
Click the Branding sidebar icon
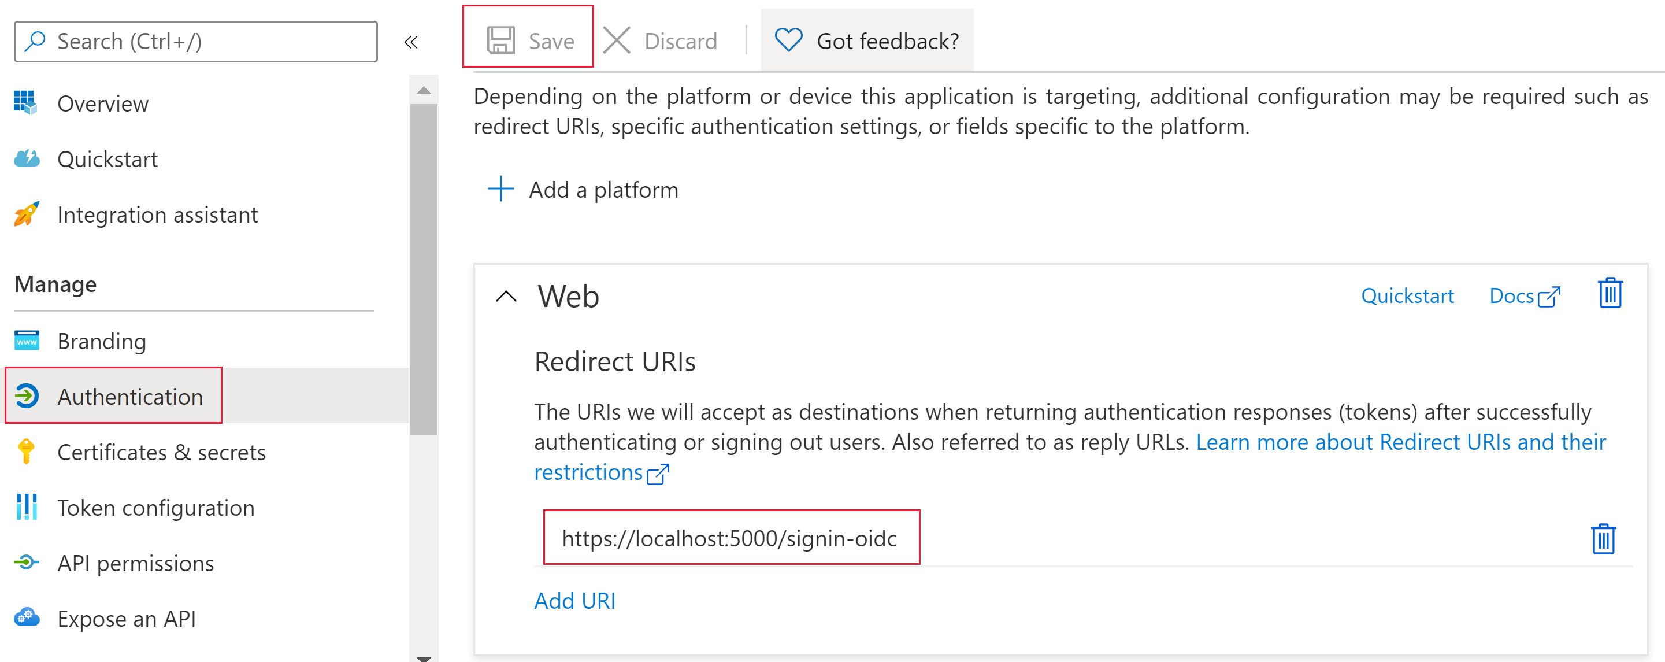coord(27,340)
